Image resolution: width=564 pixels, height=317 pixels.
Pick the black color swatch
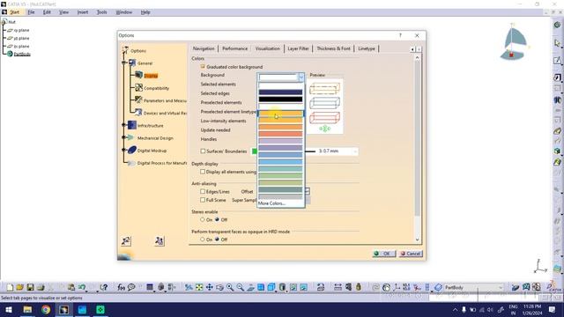point(280,100)
